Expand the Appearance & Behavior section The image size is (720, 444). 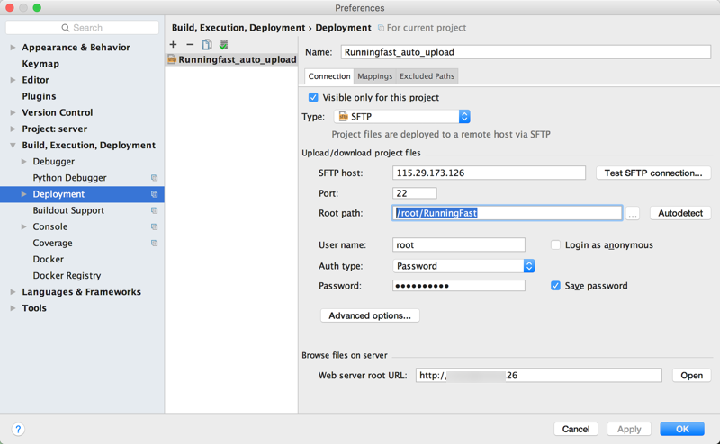[13, 48]
